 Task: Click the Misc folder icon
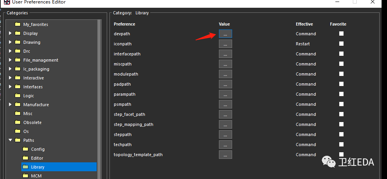tap(17, 114)
